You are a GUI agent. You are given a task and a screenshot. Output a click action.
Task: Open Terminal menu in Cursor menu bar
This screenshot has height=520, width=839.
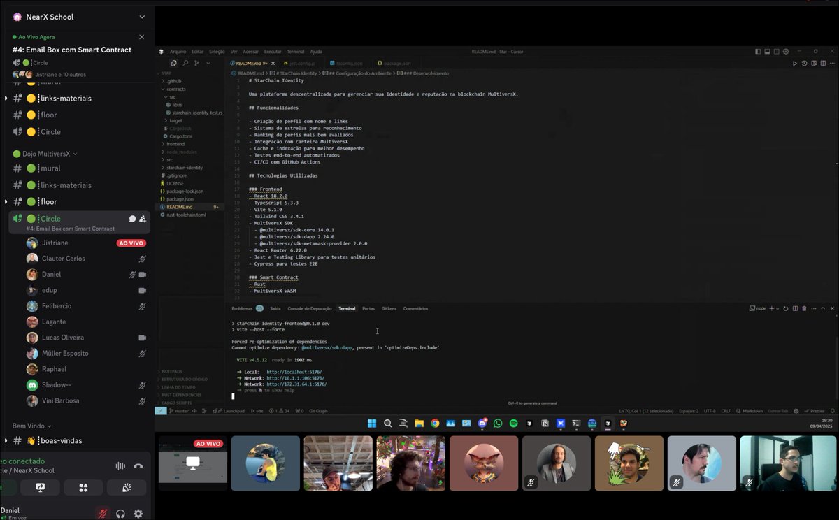click(x=296, y=52)
